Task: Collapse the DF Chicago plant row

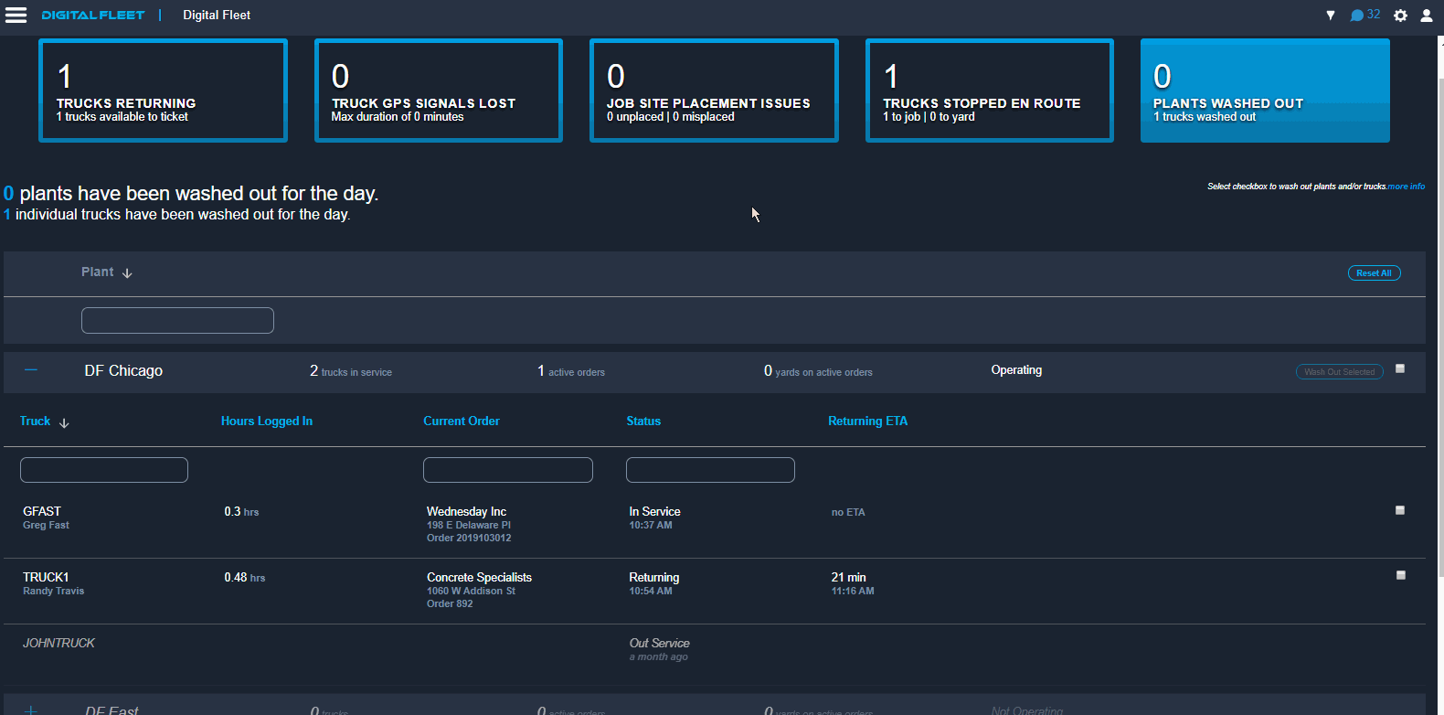Action: pos(31,370)
